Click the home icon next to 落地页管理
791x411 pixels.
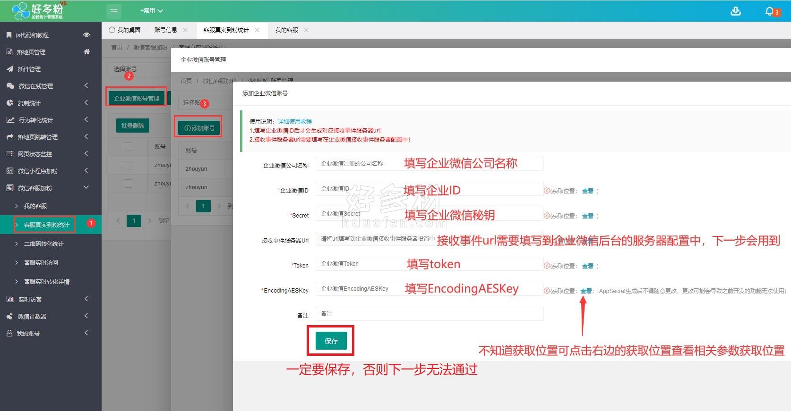pyautogui.click(x=86, y=51)
